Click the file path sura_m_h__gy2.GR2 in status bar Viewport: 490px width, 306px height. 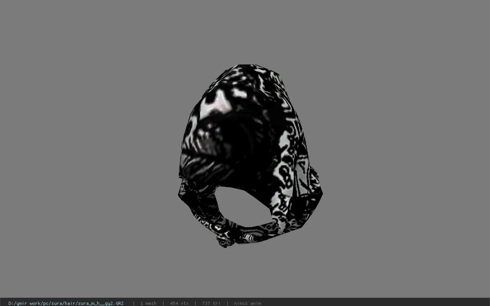coord(66,303)
